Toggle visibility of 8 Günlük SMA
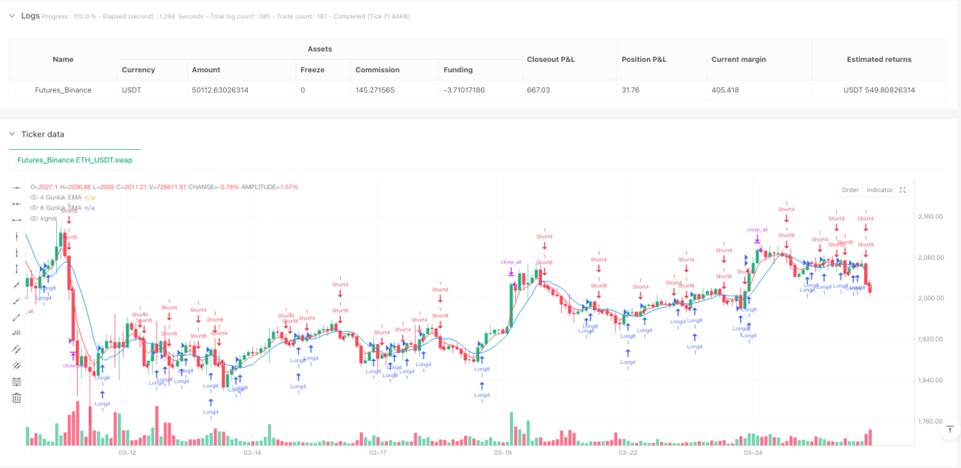The height and width of the screenshot is (468, 961). 33,208
